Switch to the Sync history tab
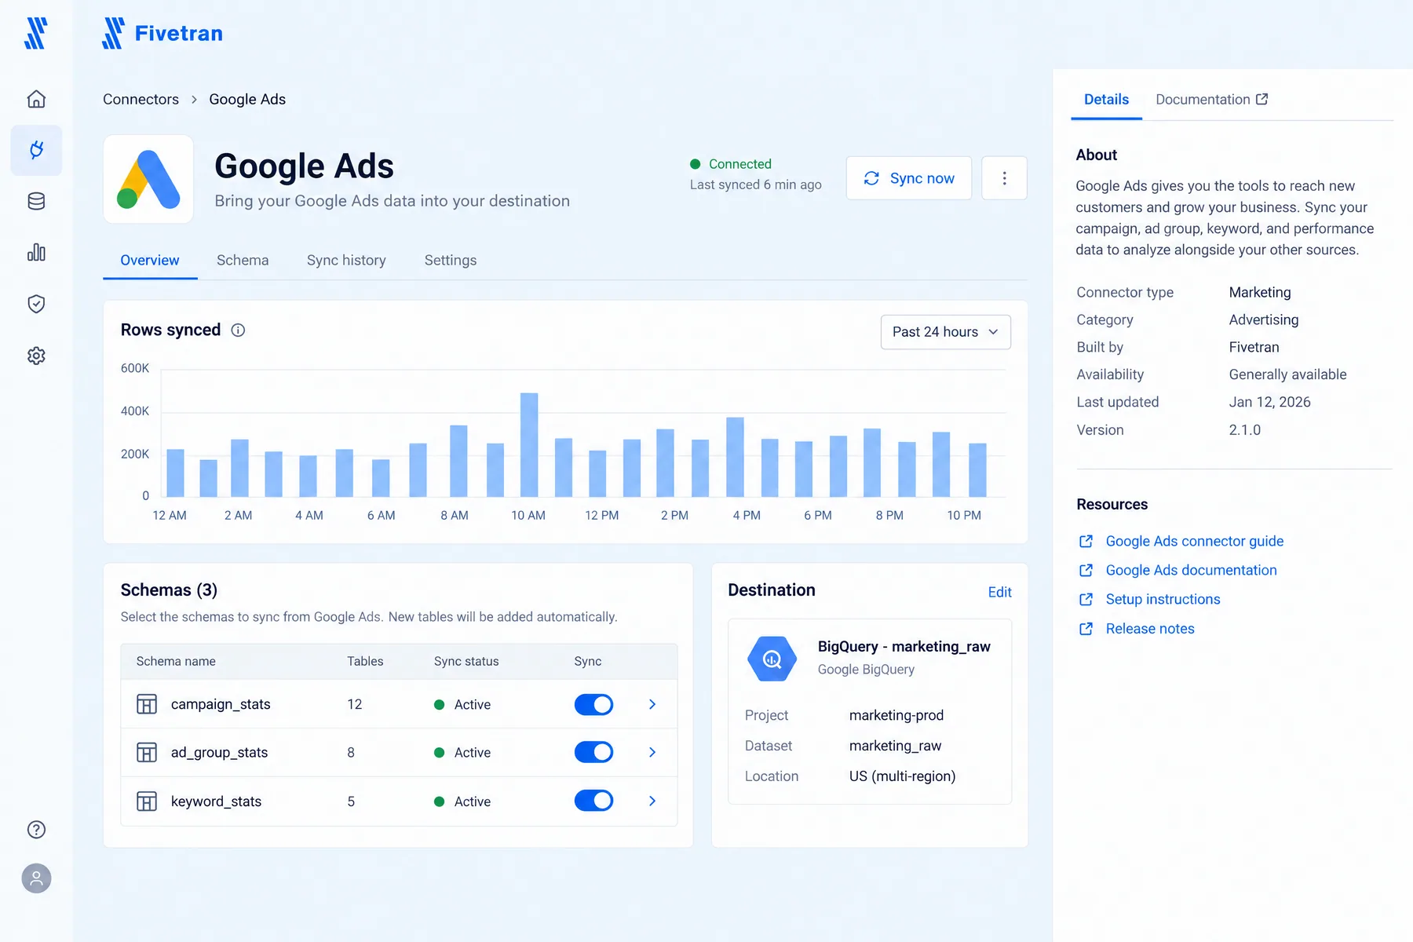The width and height of the screenshot is (1413, 942). (x=346, y=260)
